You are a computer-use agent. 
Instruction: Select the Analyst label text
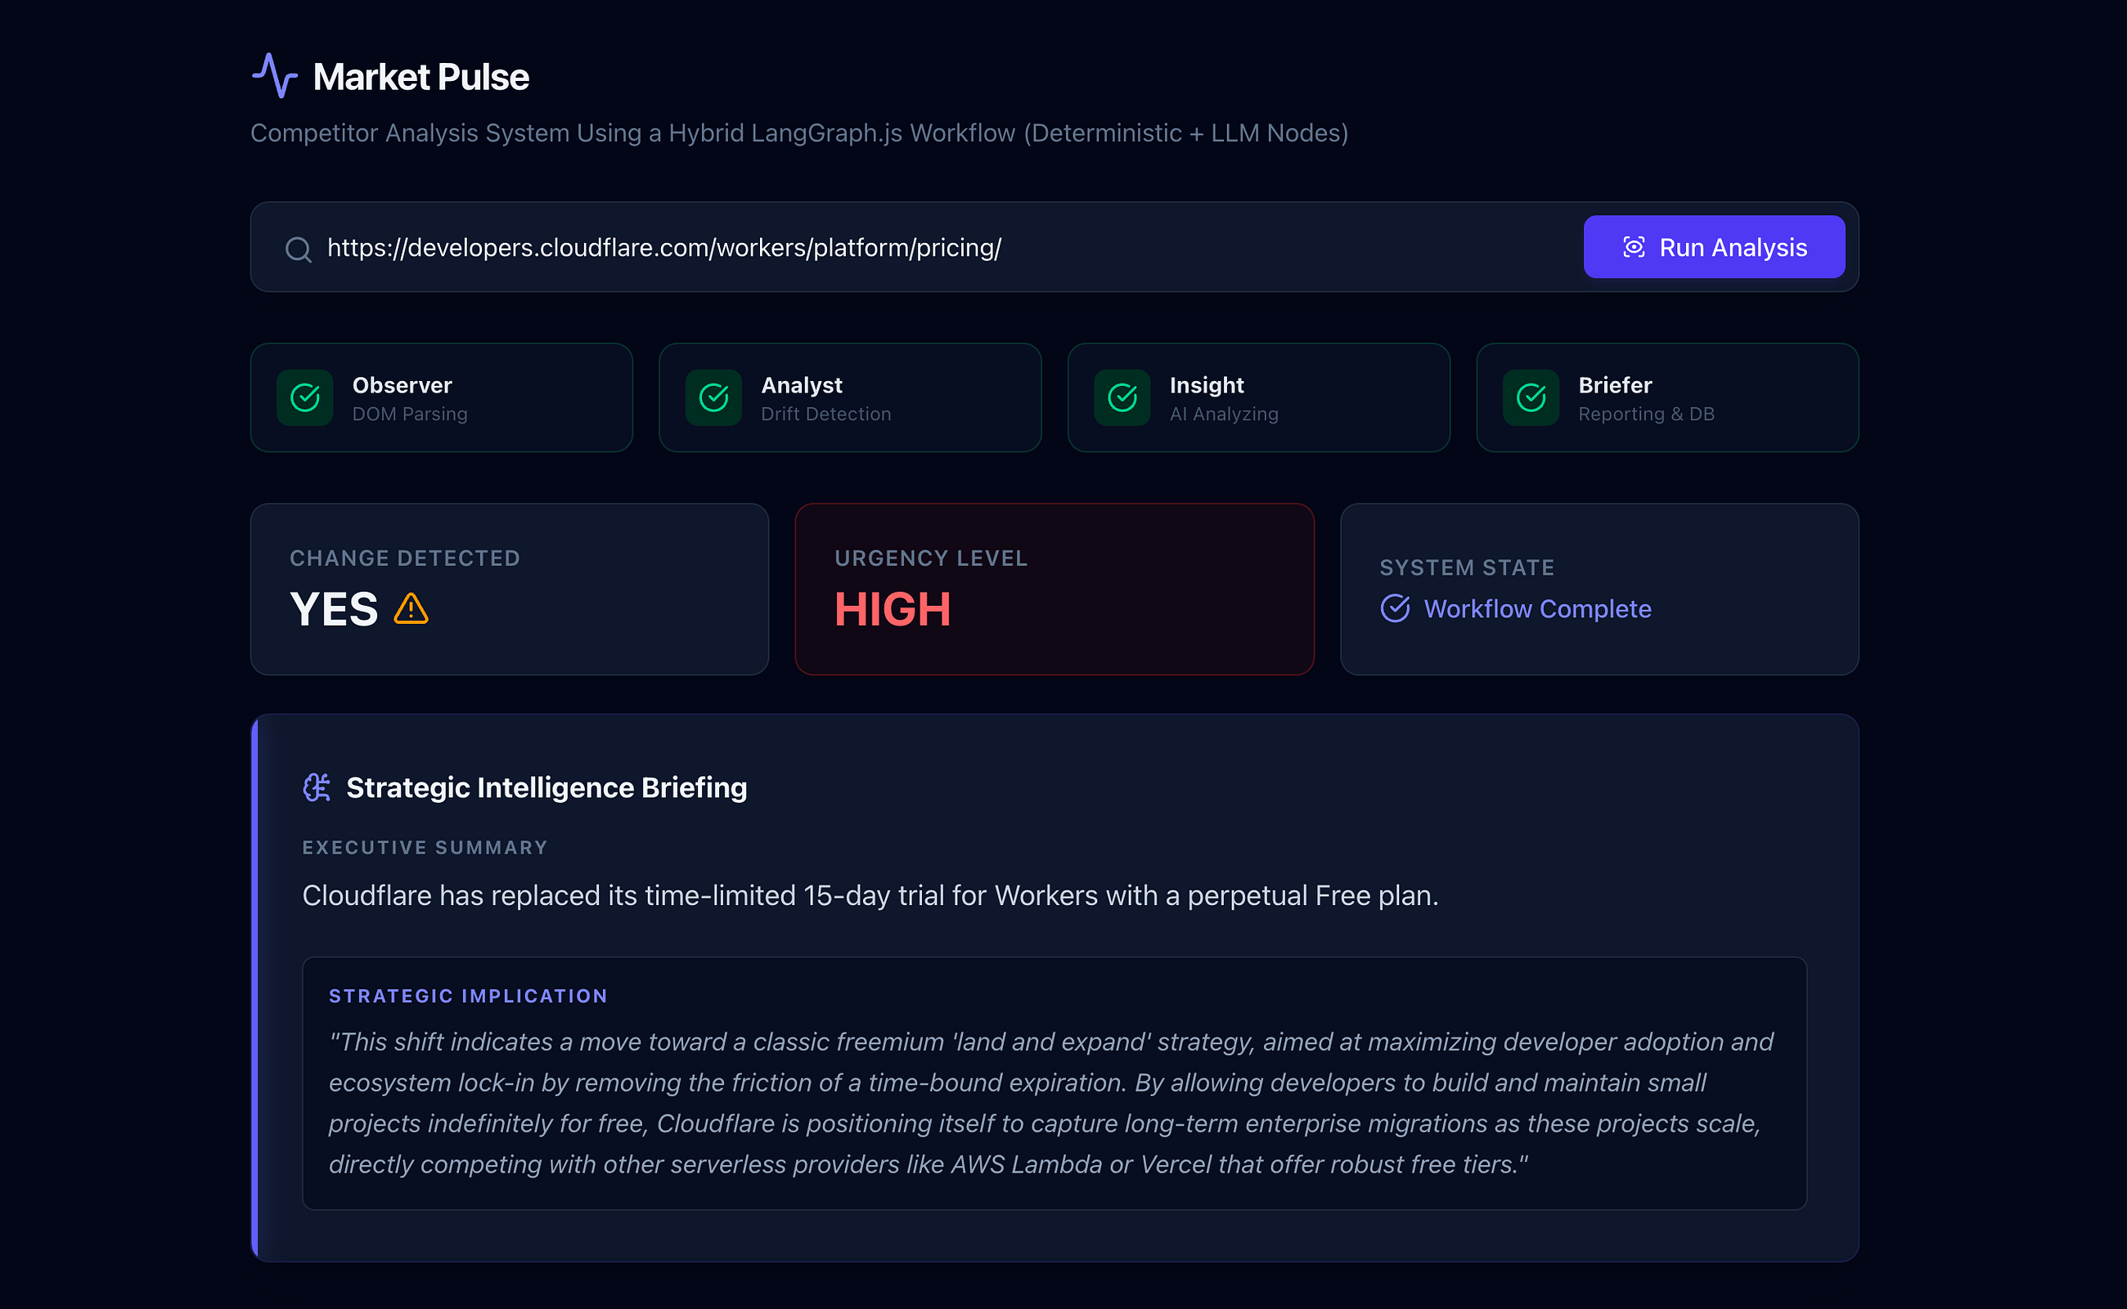coord(802,384)
